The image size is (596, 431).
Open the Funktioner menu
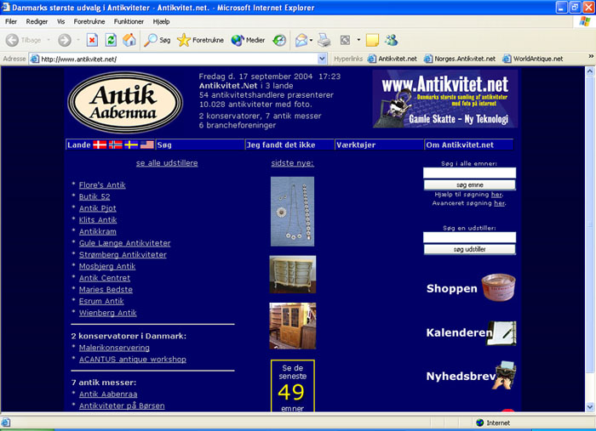point(129,21)
